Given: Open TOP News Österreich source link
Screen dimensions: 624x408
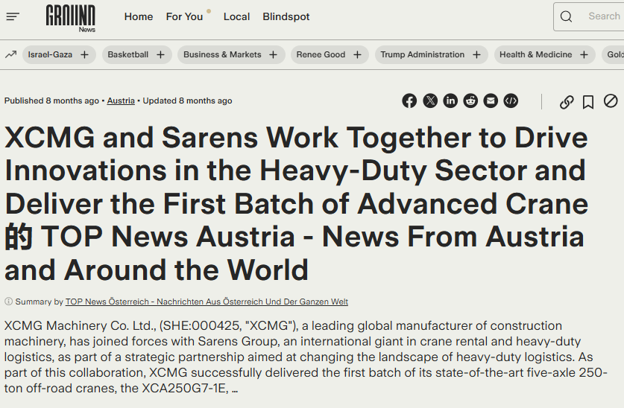Looking at the screenshot, I should (x=207, y=302).
